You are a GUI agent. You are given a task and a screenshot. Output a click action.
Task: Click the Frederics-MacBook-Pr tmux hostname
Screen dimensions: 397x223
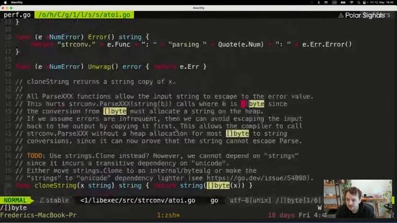38,215
